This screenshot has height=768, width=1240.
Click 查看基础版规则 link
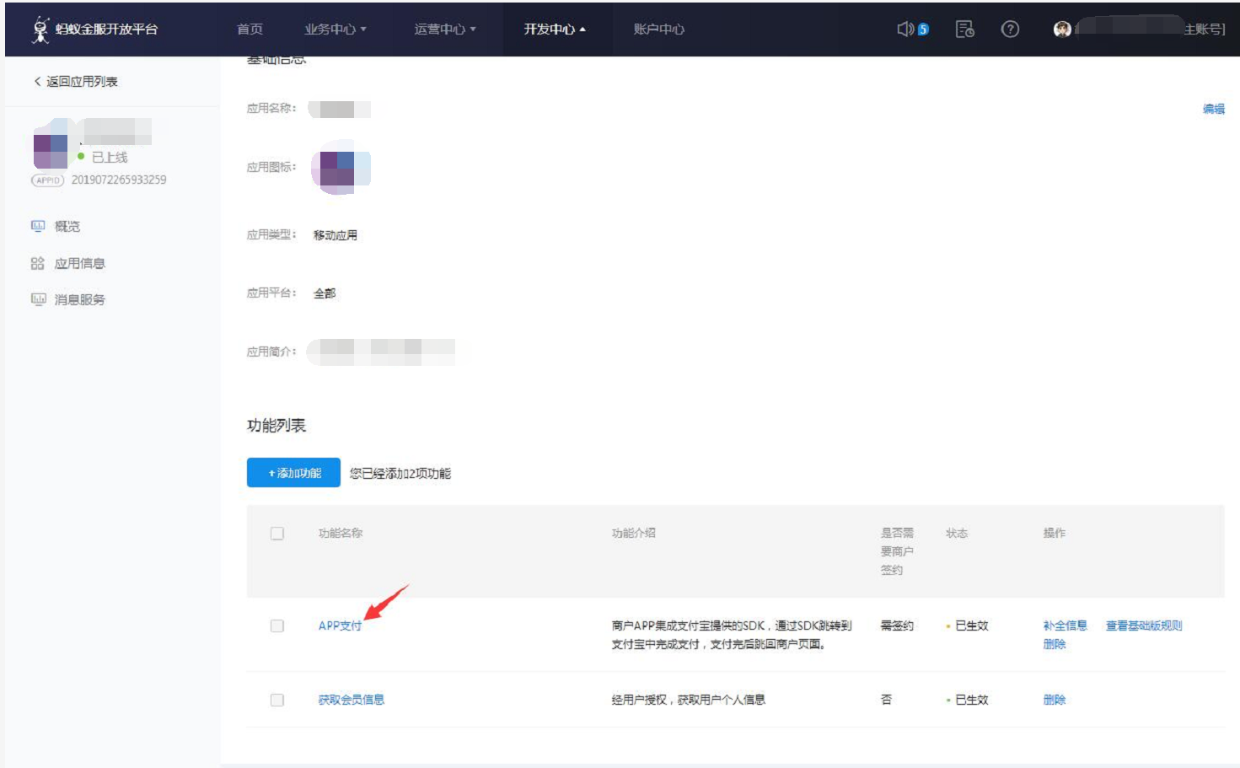coord(1144,626)
